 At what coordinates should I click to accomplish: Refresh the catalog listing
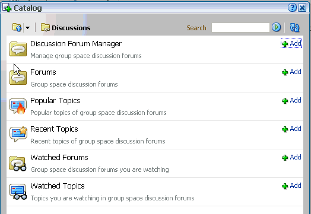coord(295,27)
